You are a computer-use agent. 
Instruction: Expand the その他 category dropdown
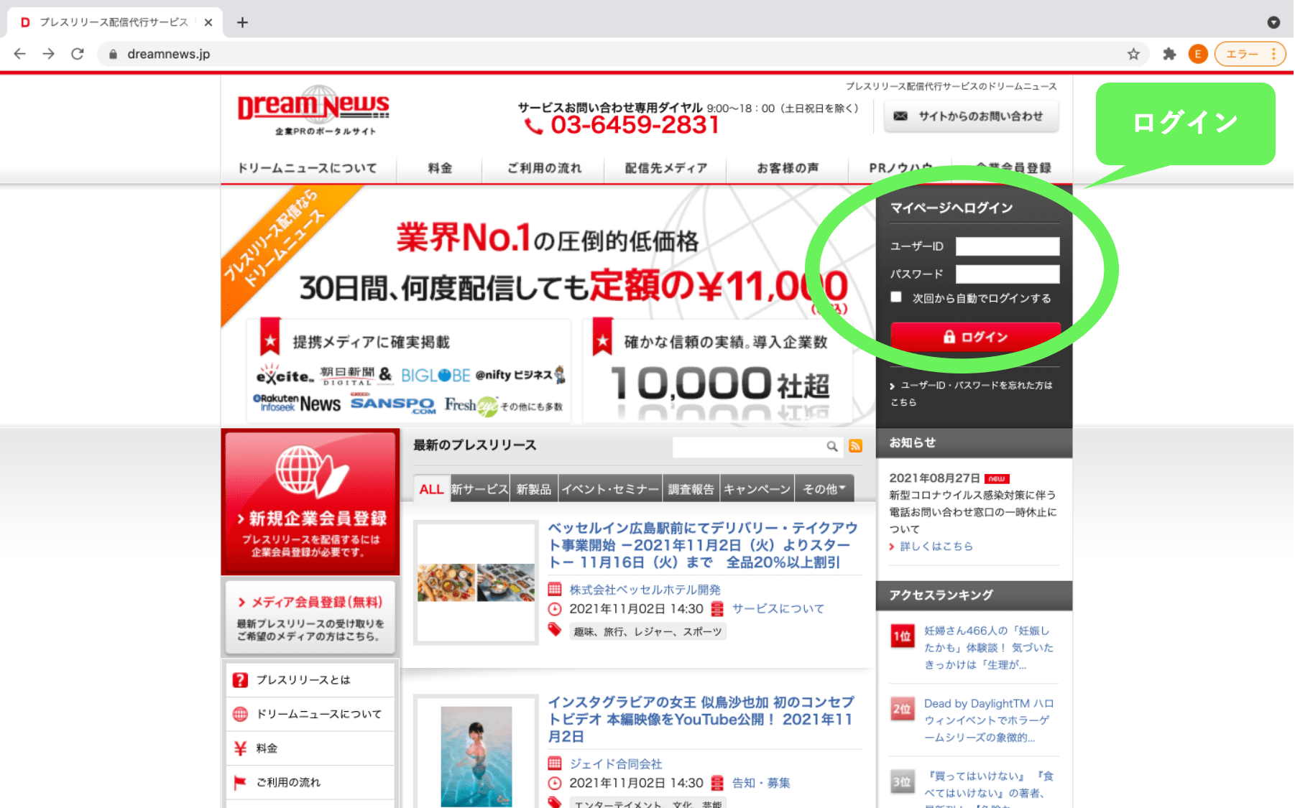(824, 489)
